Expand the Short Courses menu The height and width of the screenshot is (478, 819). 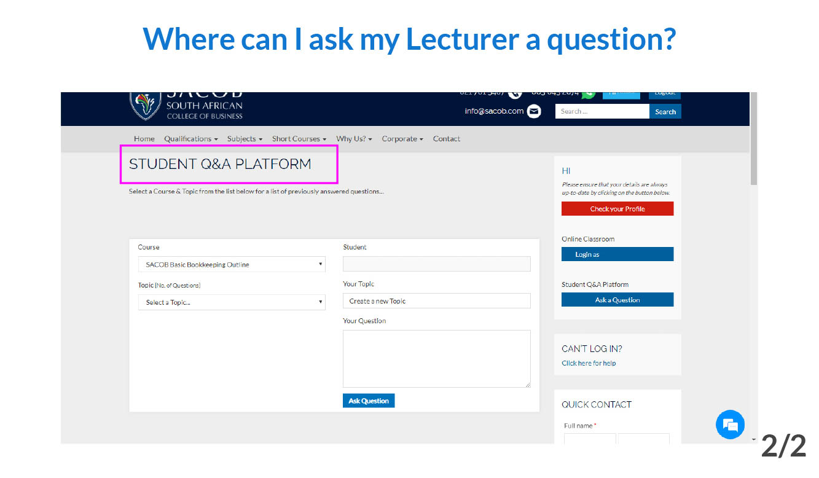click(x=299, y=139)
